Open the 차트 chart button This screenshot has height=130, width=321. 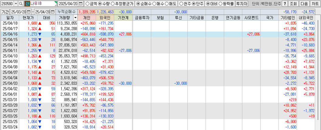click(315, 3)
